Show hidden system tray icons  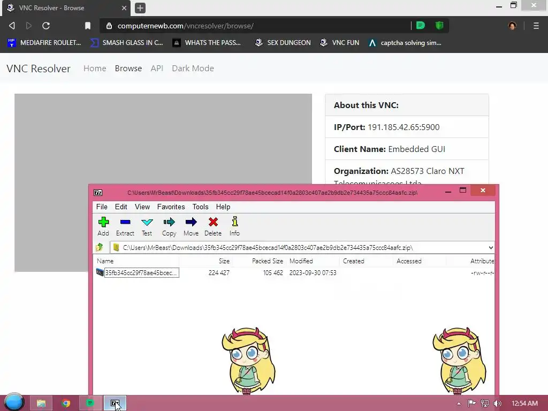(x=459, y=404)
